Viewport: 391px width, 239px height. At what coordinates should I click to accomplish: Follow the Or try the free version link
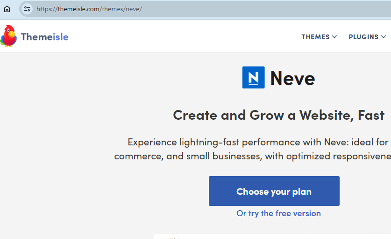(278, 213)
